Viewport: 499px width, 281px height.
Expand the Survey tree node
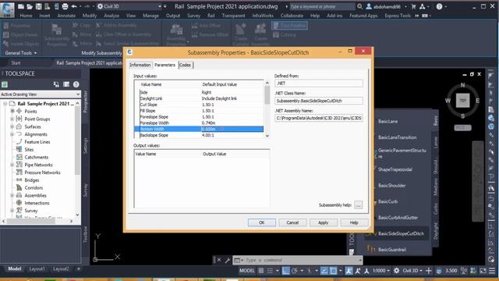coord(12,211)
